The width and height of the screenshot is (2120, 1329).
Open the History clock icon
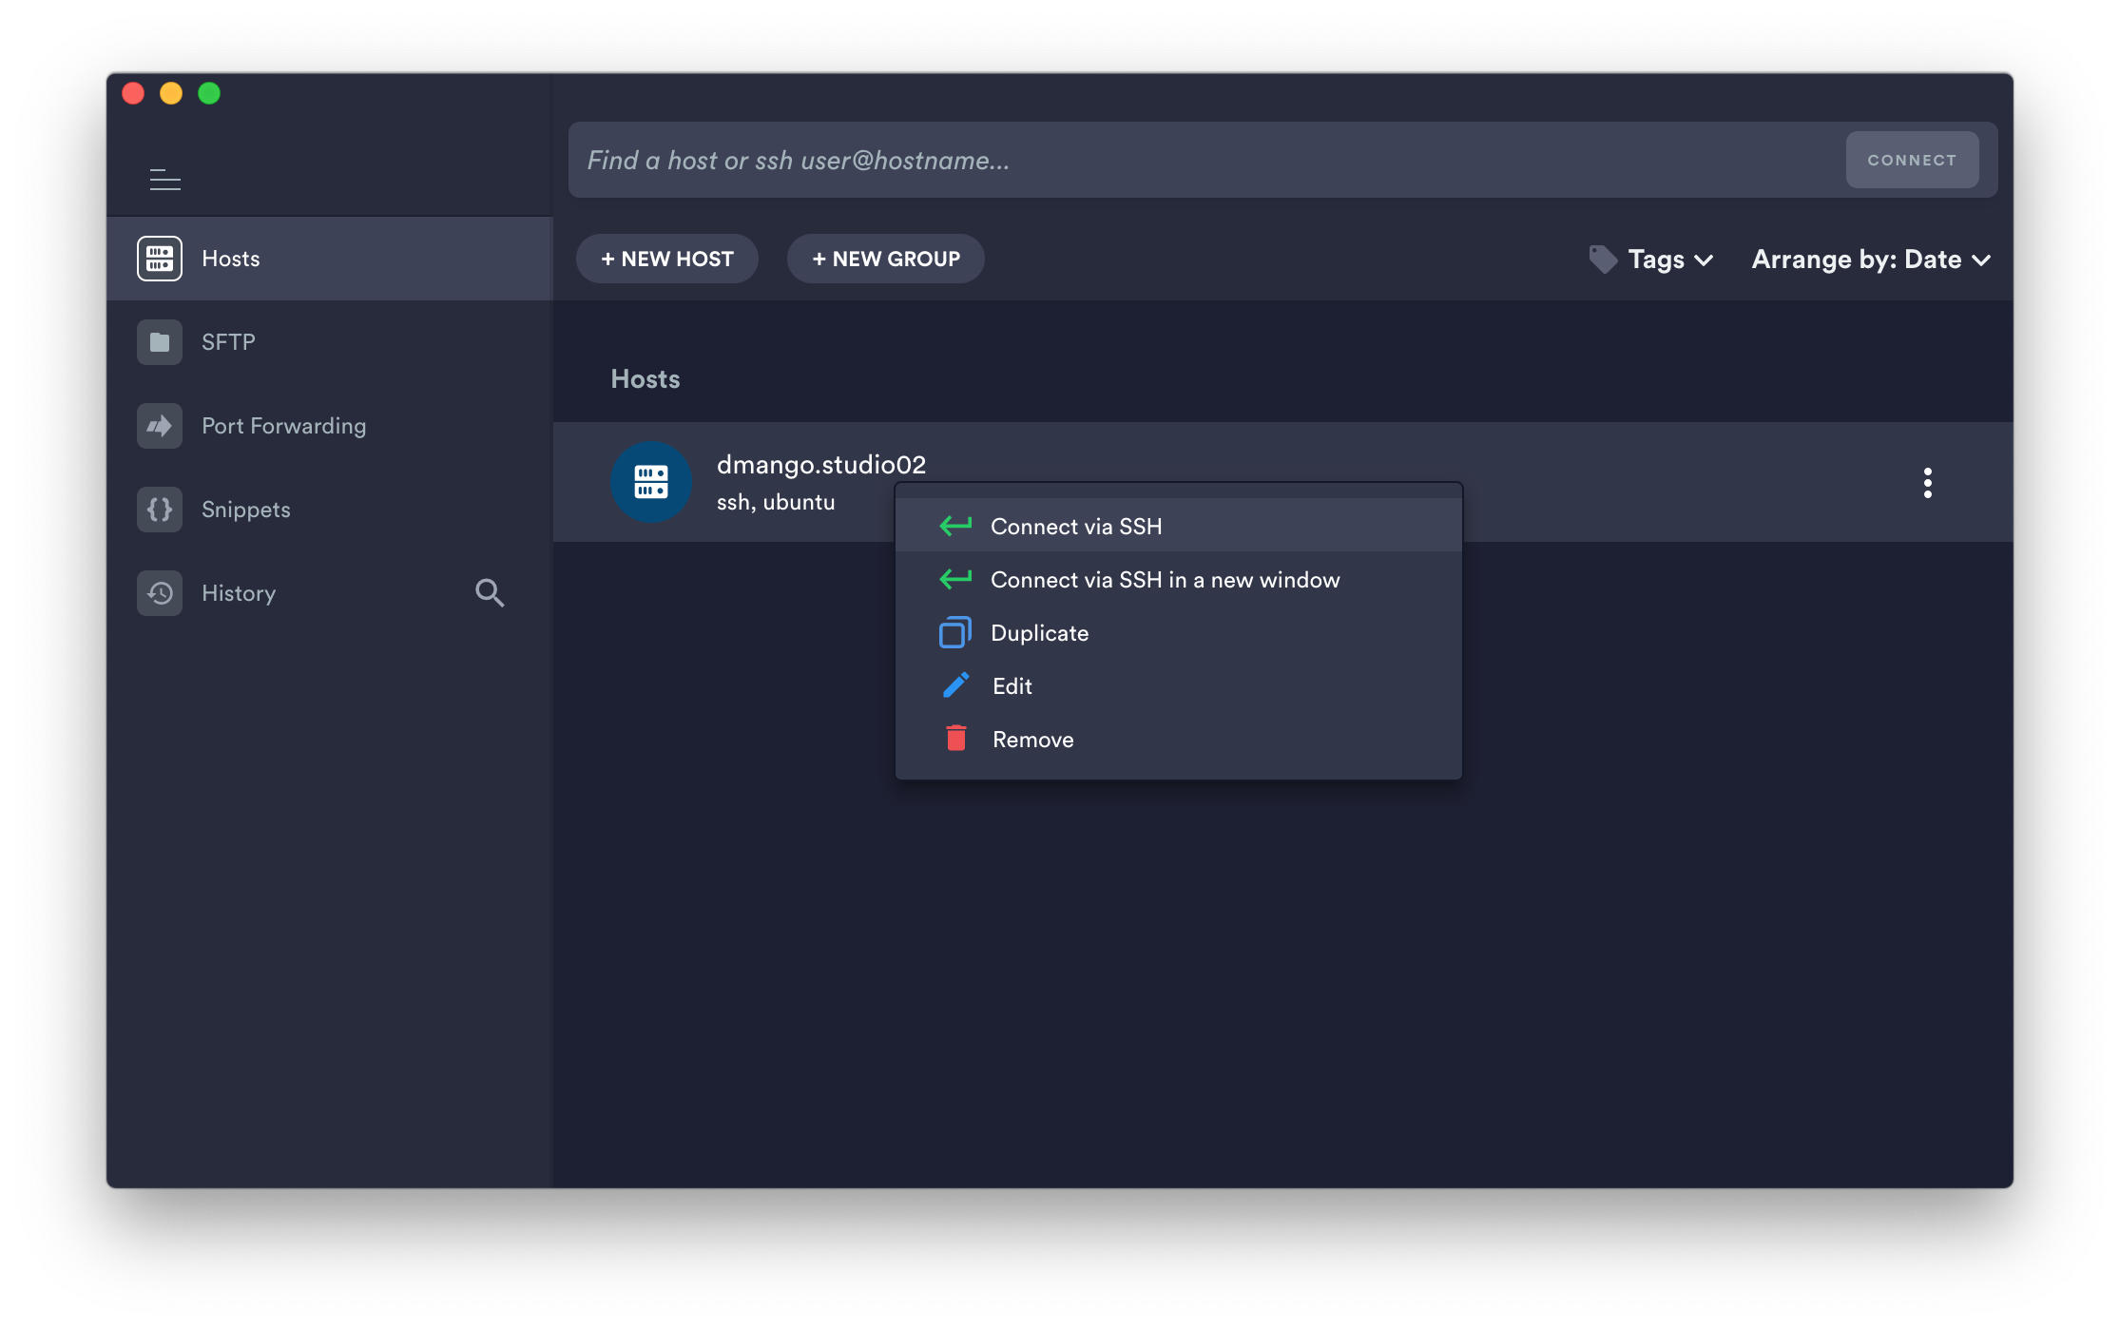[x=160, y=593]
